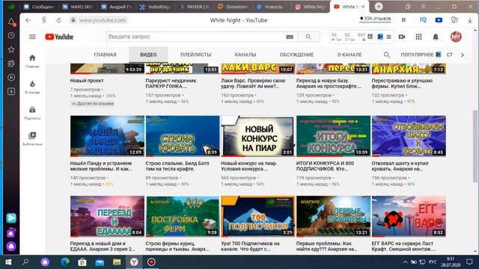479x269 pixels.
Task: Open Windows taskbar search magnifier
Action: pyautogui.click(x=25, y=262)
